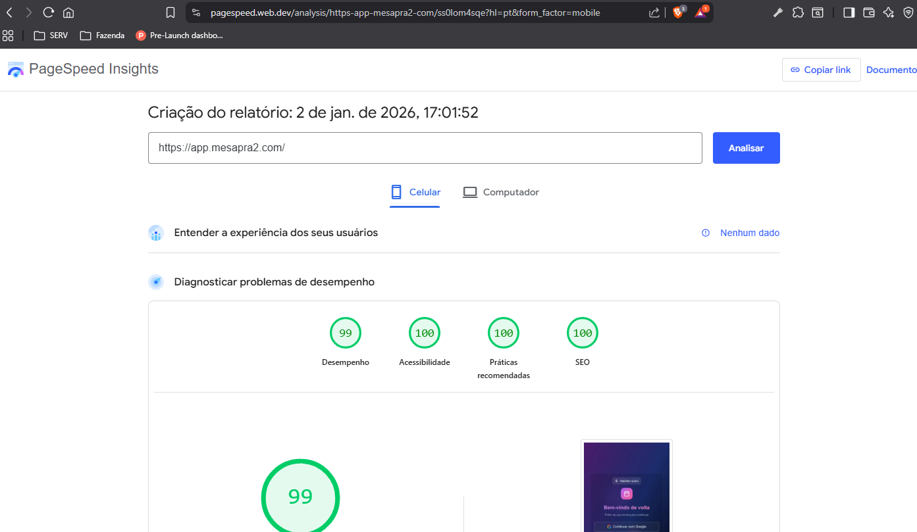Screen dimensions: 917x532
Task: Open the mobile page screenshot thumbnail
Action: tap(627, 486)
